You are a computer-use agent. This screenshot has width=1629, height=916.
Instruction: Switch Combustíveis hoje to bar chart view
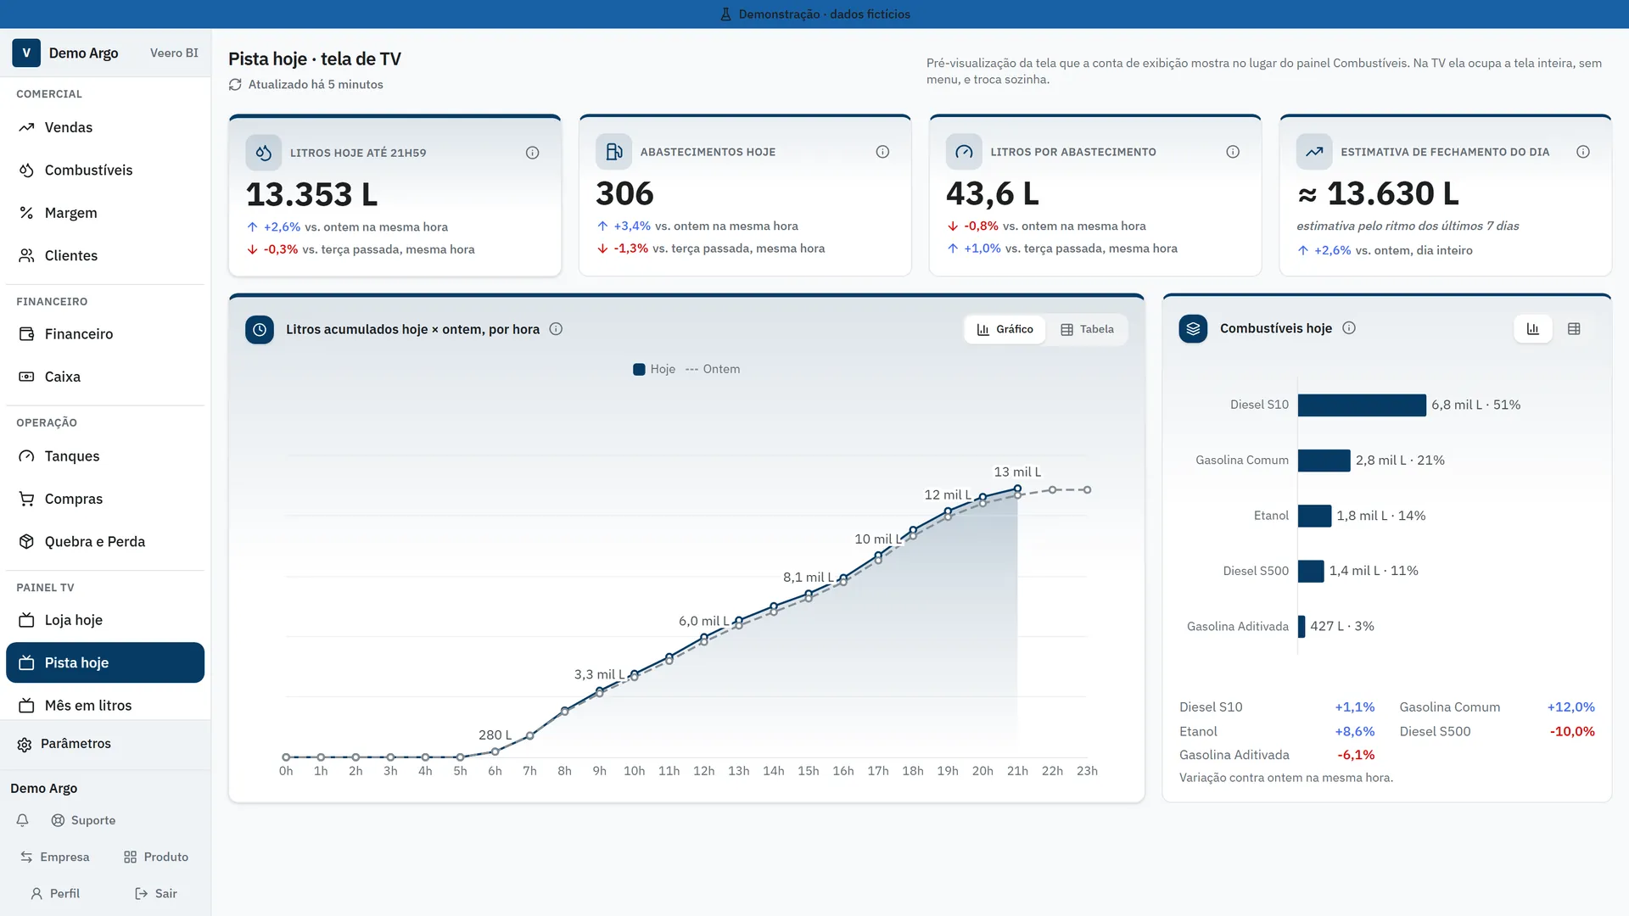(1533, 329)
